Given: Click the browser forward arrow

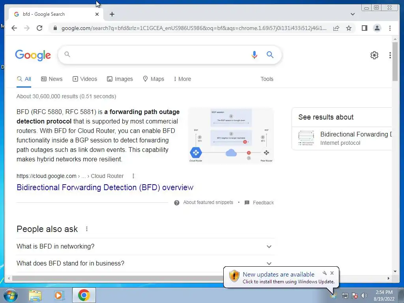Looking at the screenshot, I should coord(27,28).
